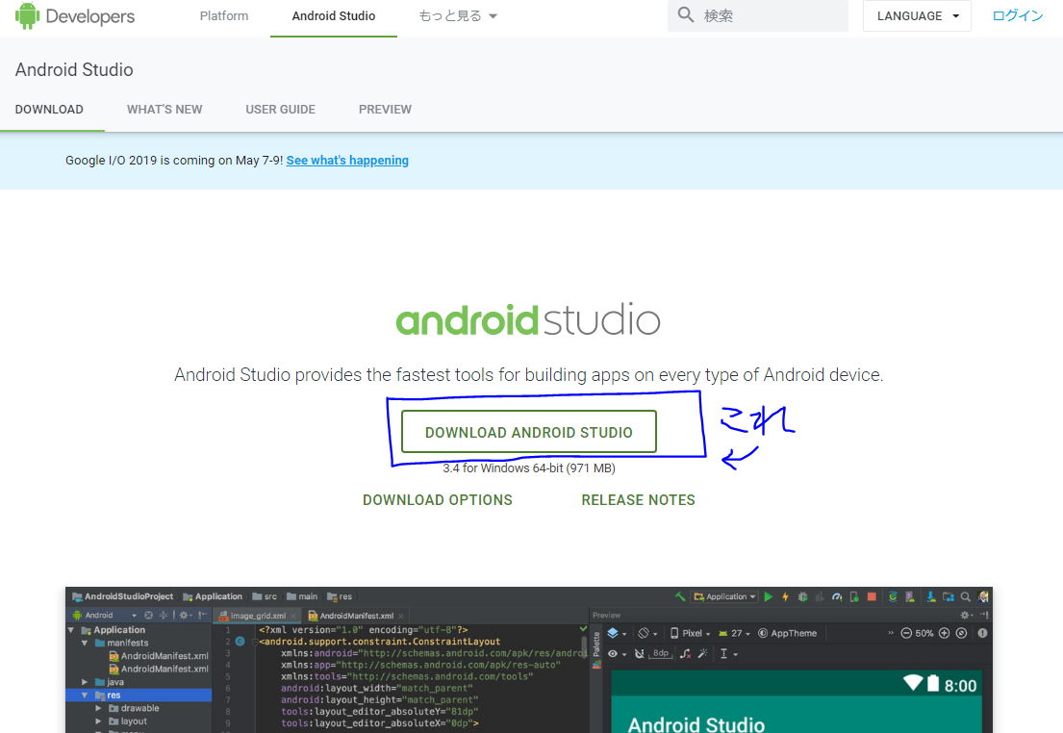Click the Zoom to Fit icon
Image resolution: width=1063 pixels, height=733 pixels.
961,633
